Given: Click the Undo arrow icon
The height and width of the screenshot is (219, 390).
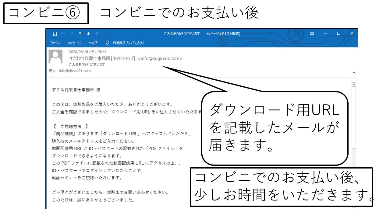Looking at the screenshot, I should 63,34.
